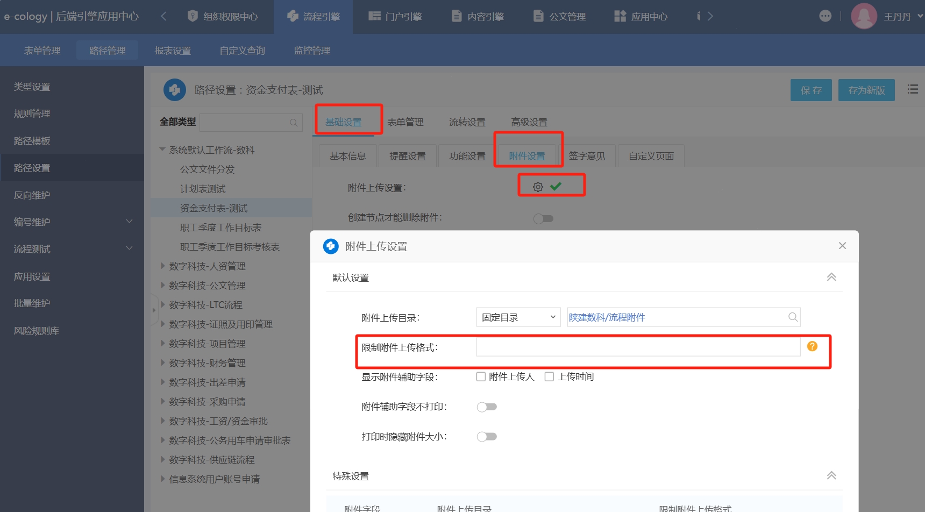Click the search icon in upload directory field

[x=793, y=317]
